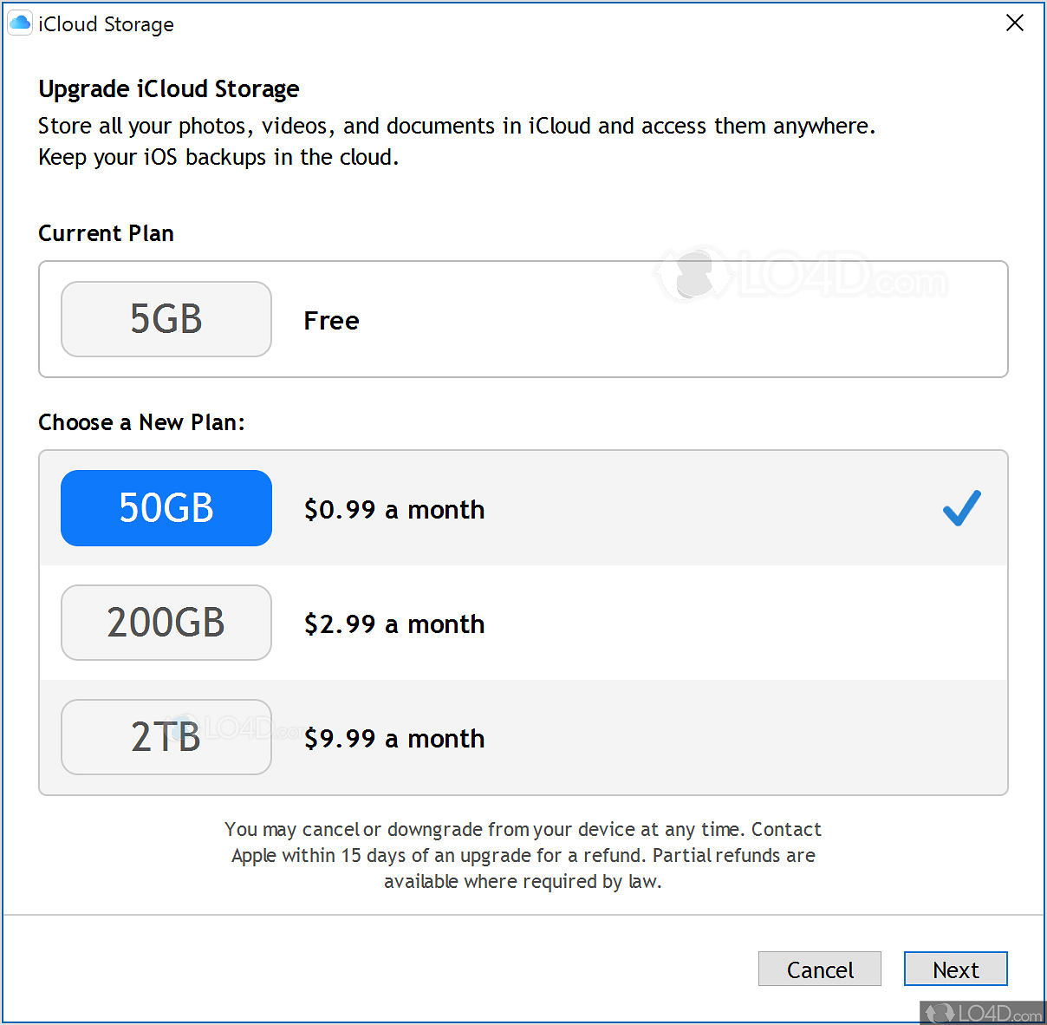
Task: Click the refund policy text at the bottom
Action: 523,855
